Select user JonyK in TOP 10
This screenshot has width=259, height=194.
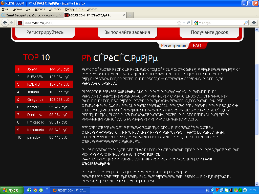point(32,69)
